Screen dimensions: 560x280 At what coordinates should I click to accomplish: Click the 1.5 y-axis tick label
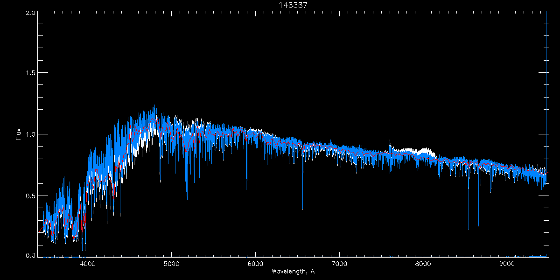click(31, 73)
